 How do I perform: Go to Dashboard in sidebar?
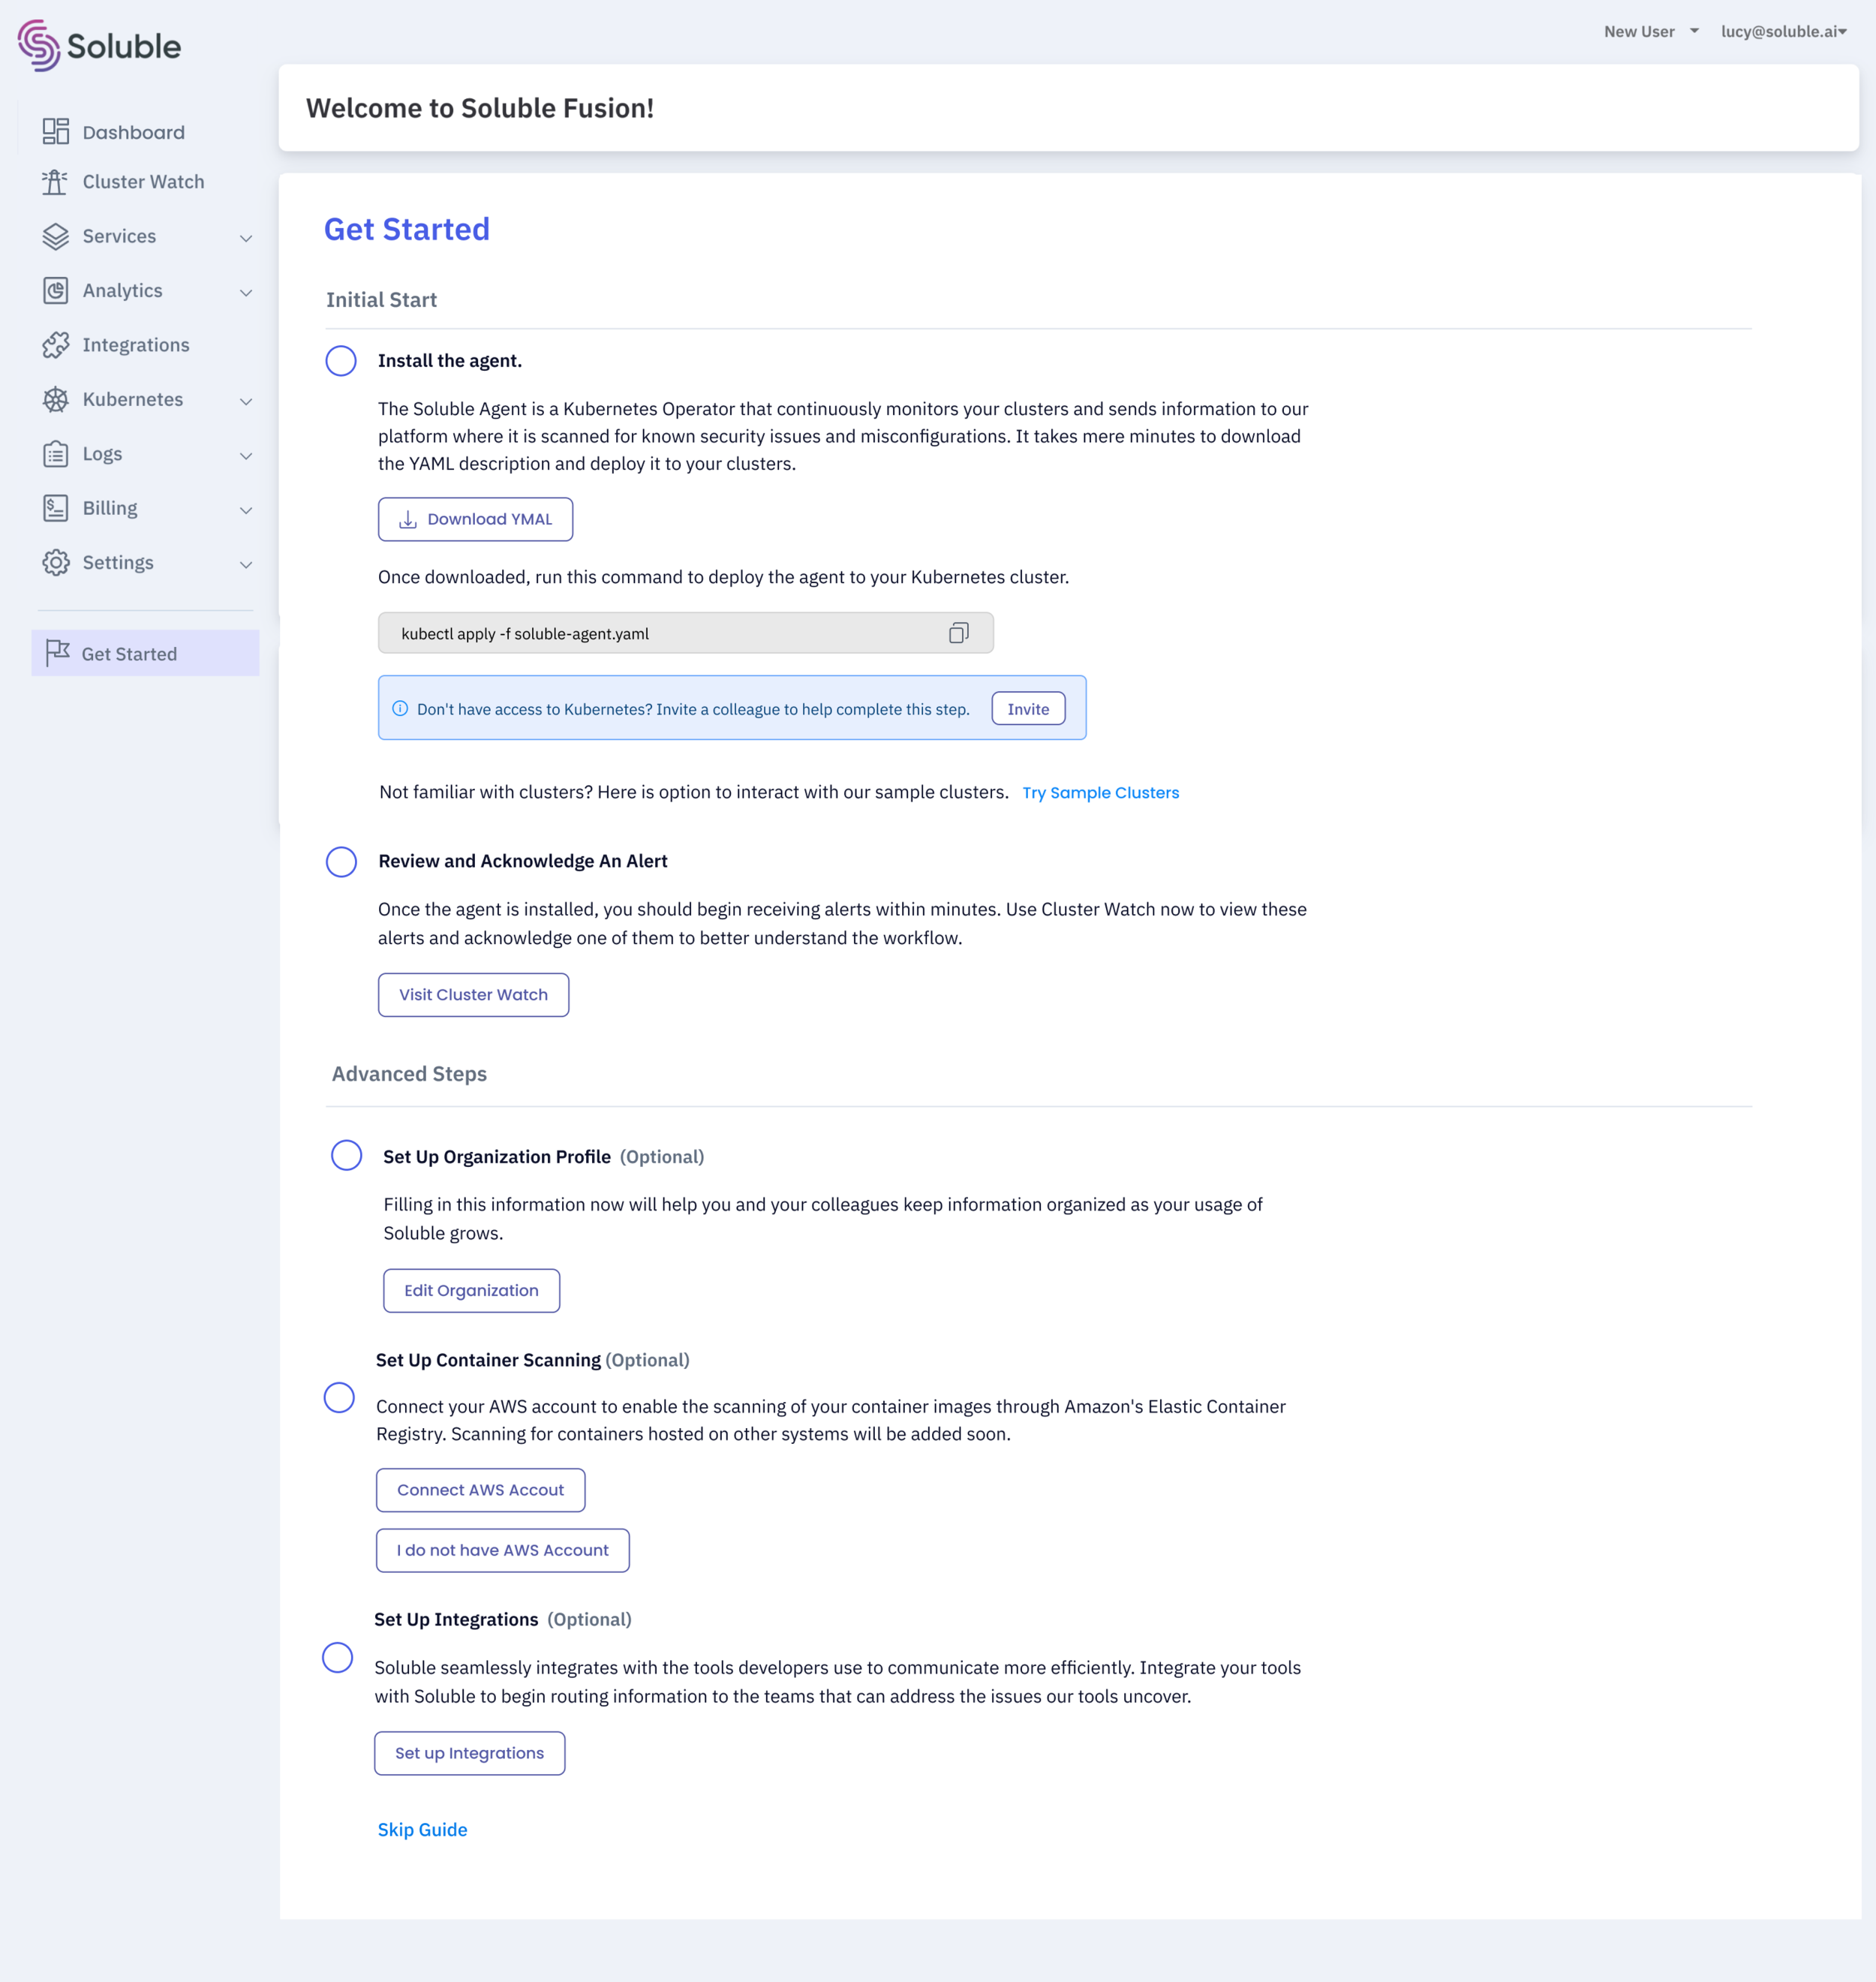pos(133,132)
